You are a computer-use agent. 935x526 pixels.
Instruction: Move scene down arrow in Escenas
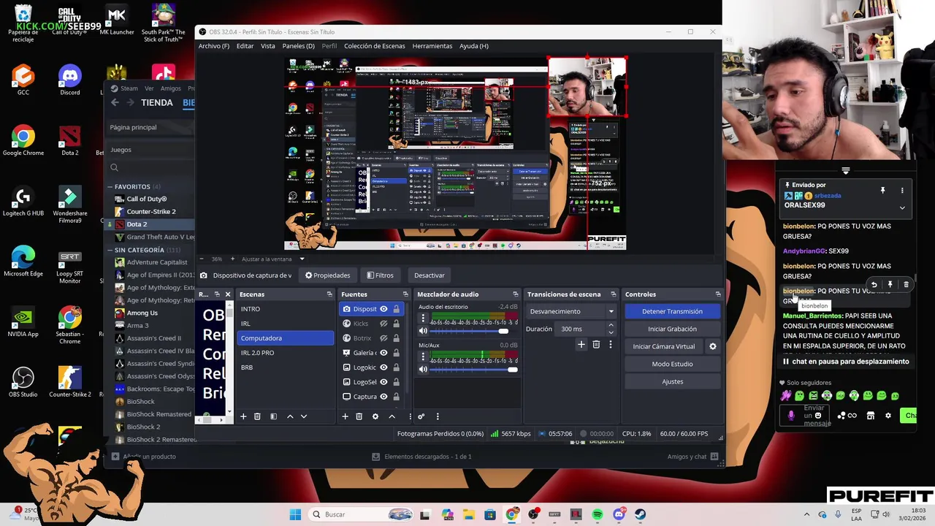click(x=304, y=416)
